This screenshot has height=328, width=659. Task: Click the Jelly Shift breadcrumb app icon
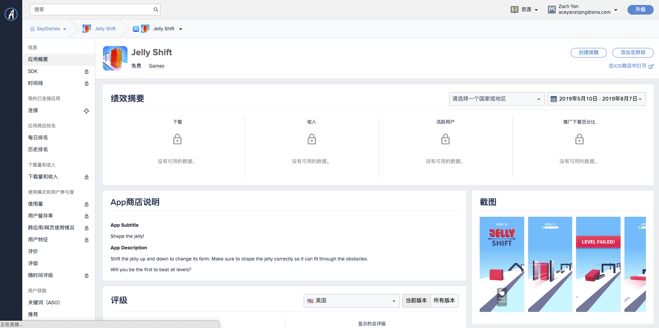coord(87,29)
